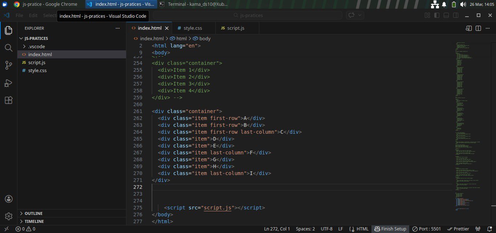496x233 pixels.
Task: Toggle the Primary Side Bar visibility
Action: 437,15
